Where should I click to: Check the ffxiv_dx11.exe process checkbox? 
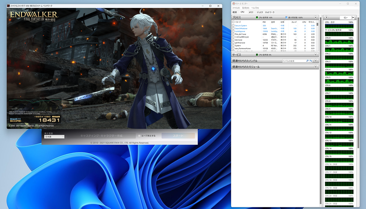[233, 34]
